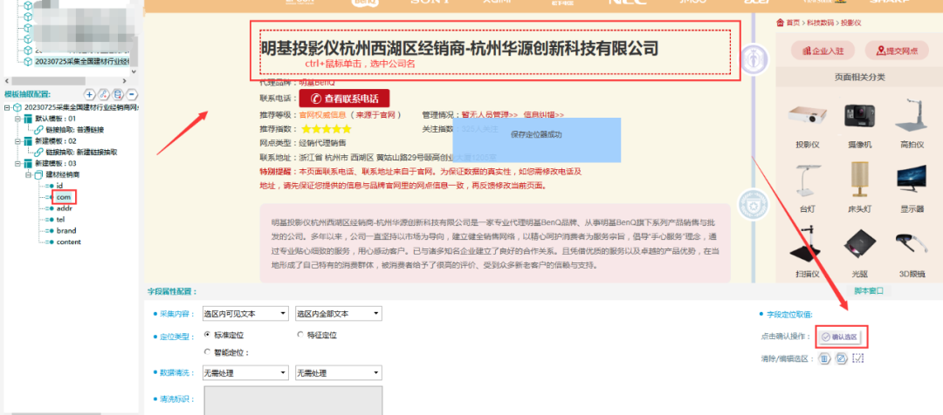Click 投影仪 breadcrumb link
Image resolution: width=943 pixels, height=415 pixels.
[851, 22]
